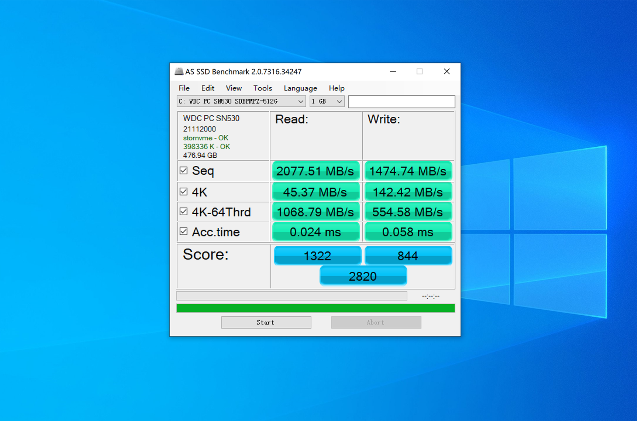This screenshot has width=637, height=421.
Task: Click the AS SSD Benchmark title bar icon
Action: pos(179,71)
